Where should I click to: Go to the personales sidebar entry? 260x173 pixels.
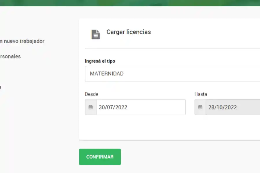point(10,57)
